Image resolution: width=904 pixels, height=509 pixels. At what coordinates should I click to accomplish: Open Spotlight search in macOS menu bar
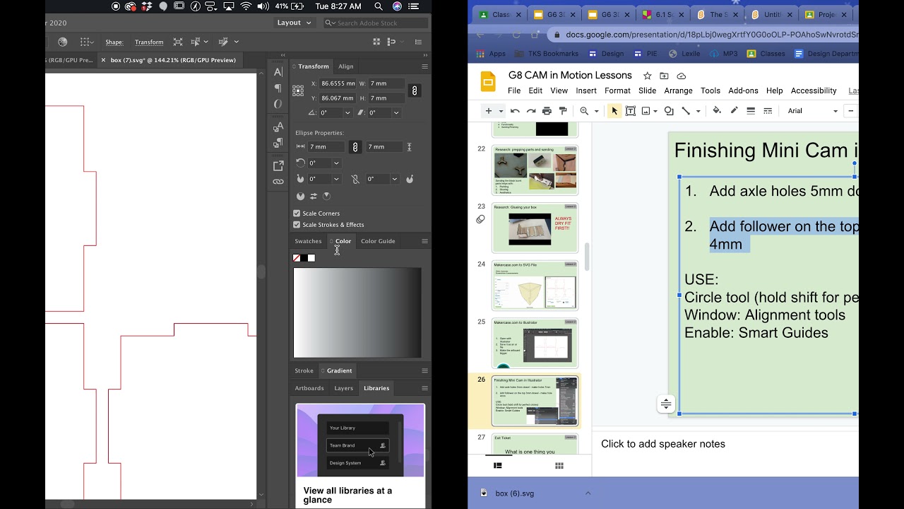(379, 6)
